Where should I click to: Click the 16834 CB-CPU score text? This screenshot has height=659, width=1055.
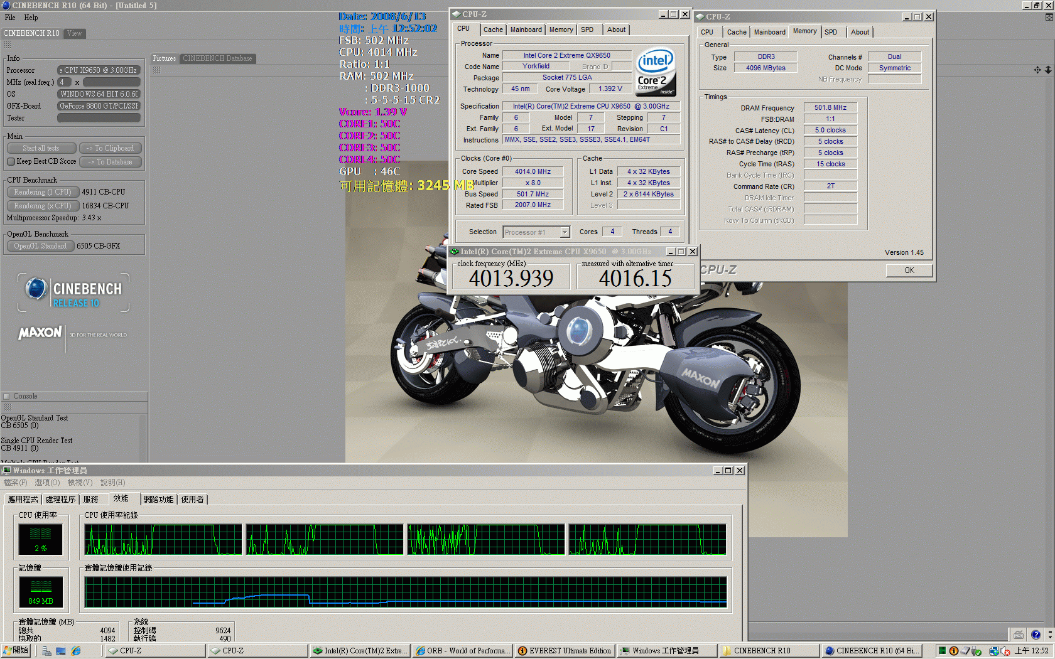click(x=105, y=206)
